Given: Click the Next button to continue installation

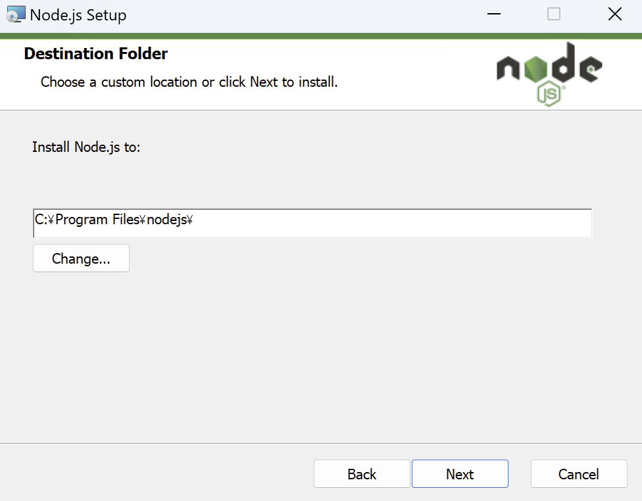Looking at the screenshot, I should point(460,473).
